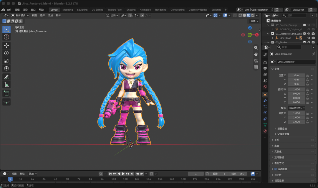Switch to the Shading workspace tab
The height and width of the screenshot is (188, 318).
131,10
